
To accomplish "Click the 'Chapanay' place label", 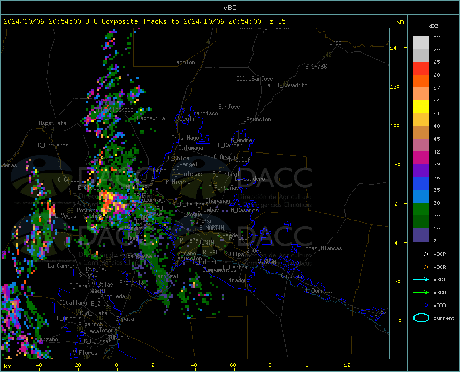I will (x=218, y=201).
